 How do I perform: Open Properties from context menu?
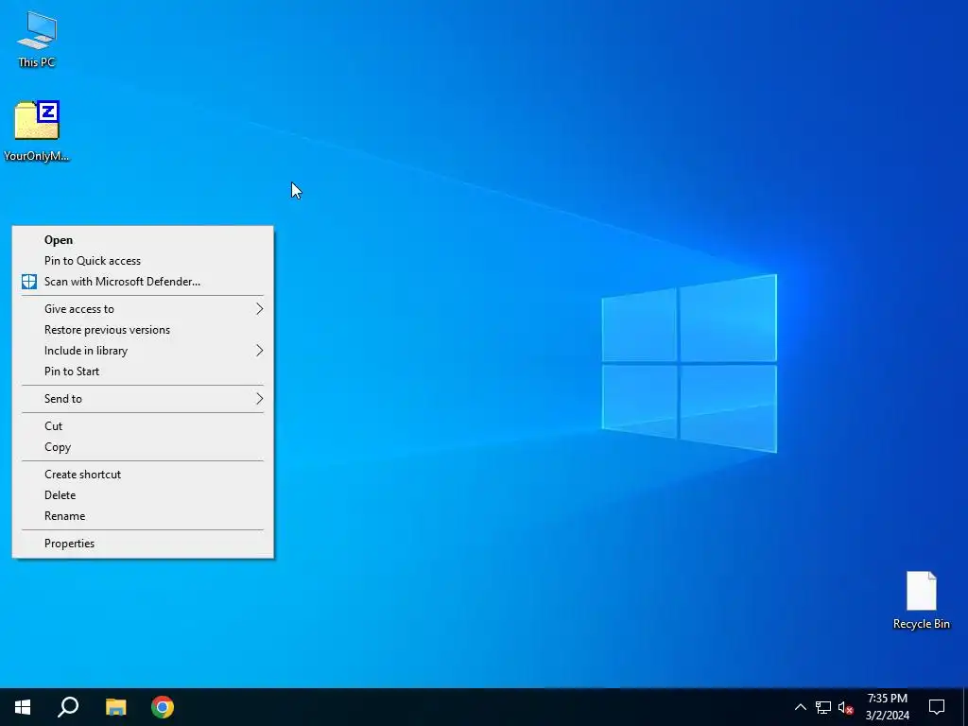point(143,544)
